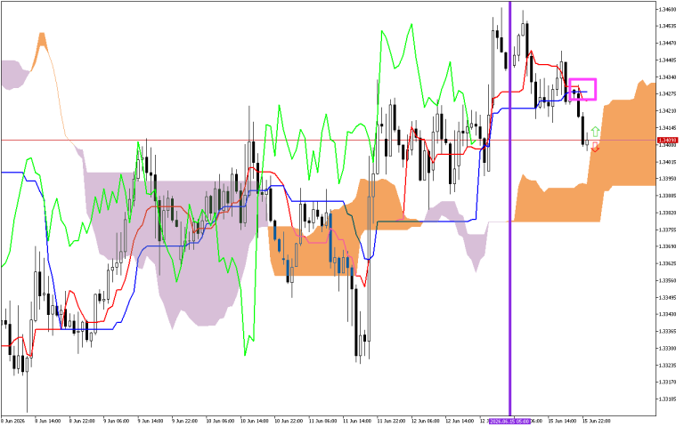Click time axis label 10 Jun 22:00
Screen dimensions: 684x427
pyautogui.click(x=289, y=422)
